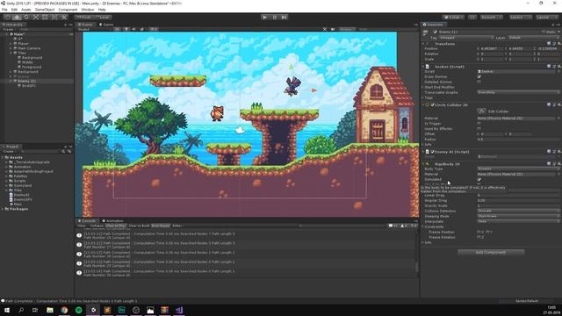562x316 pixels.
Task: Switch to the Console tab
Action: [x=87, y=220]
